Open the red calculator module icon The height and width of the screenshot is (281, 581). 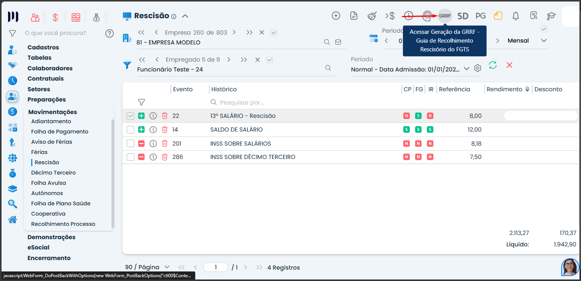click(76, 17)
